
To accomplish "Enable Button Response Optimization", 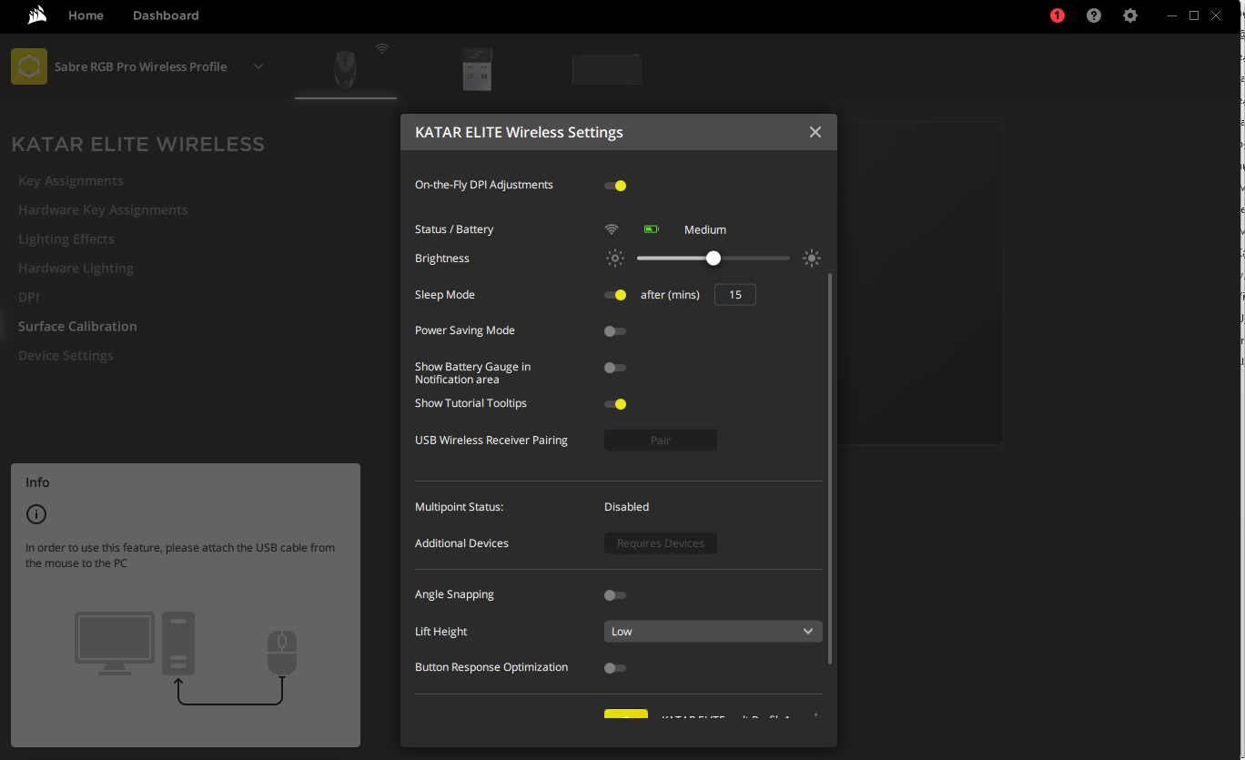I will [615, 668].
